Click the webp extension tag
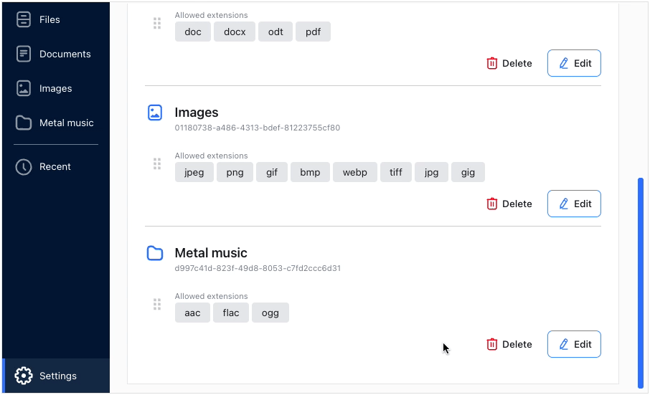This screenshot has width=650, height=395. pyautogui.click(x=355, y=172)
